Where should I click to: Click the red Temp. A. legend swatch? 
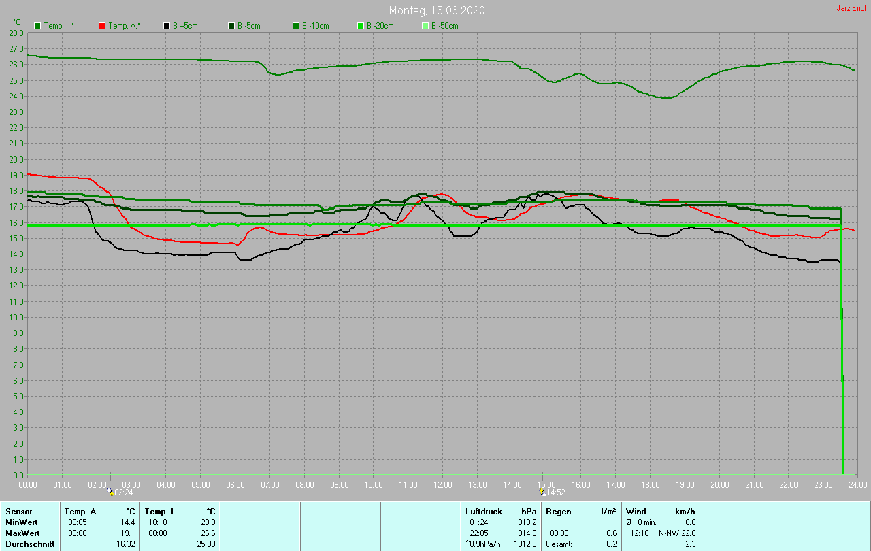(102, 26)
